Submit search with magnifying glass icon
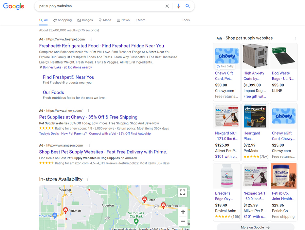This screenshot has height=230, width=305. pyautogui.click(x=188, y=6)
